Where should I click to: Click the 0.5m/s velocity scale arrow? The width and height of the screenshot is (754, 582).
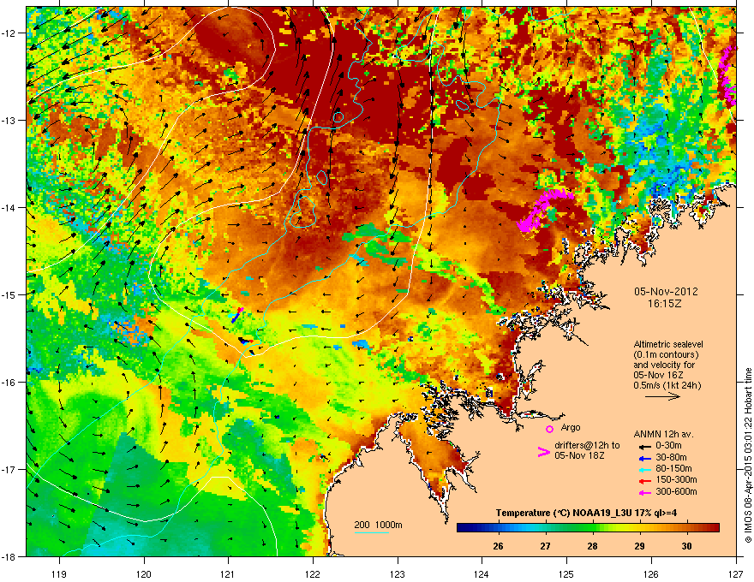[662, 396]
